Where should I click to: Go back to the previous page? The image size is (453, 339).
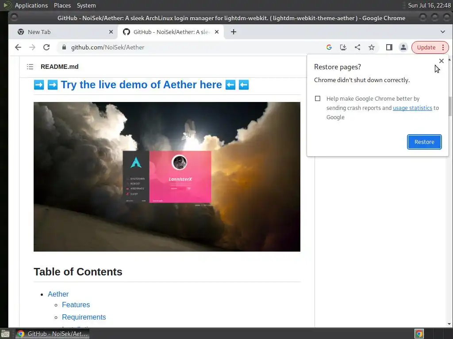18,47
